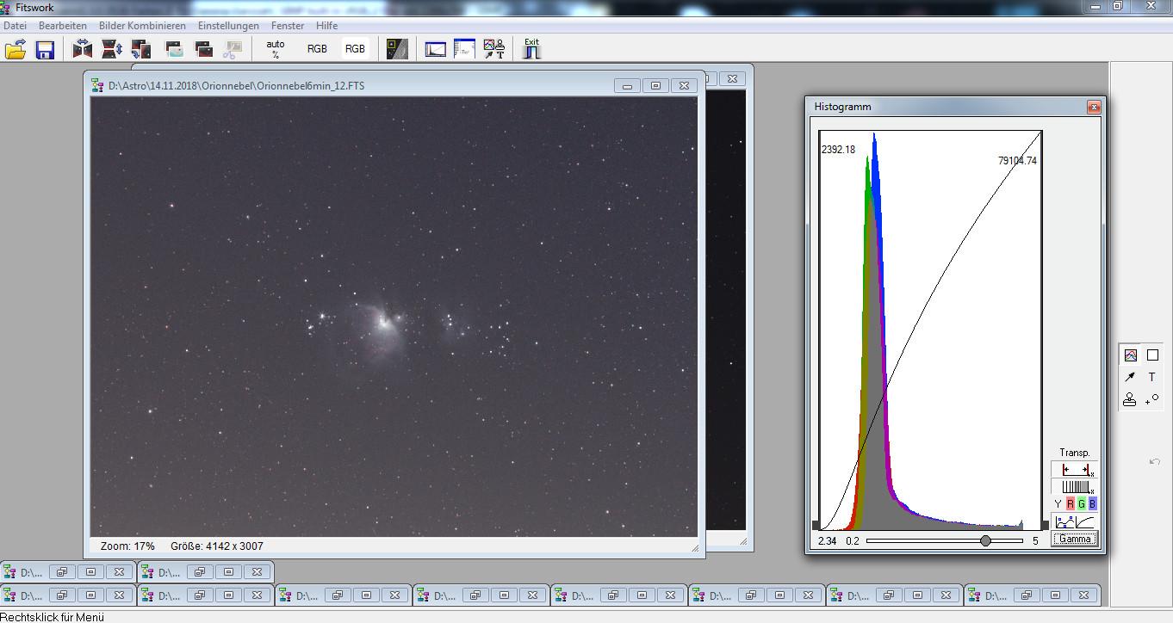The image size is (1173, 623).
Task: Select the arrow pointer tool in palette
Action: [1130, 377]
